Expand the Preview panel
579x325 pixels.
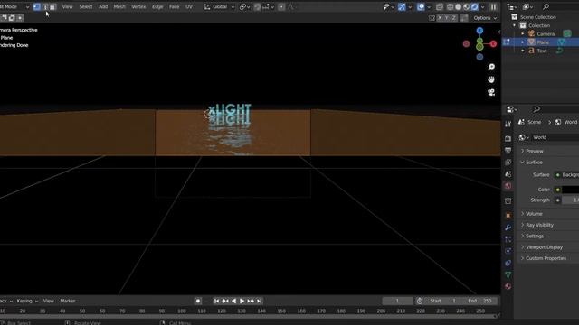pyautogui.click(x=534, y=151)
